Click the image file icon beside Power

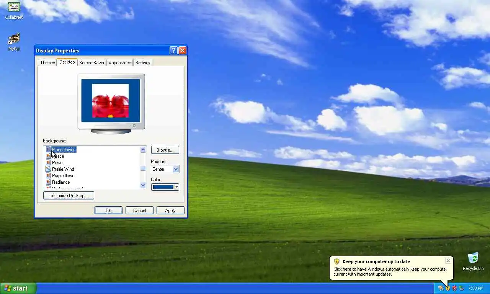tap(48, 163)
